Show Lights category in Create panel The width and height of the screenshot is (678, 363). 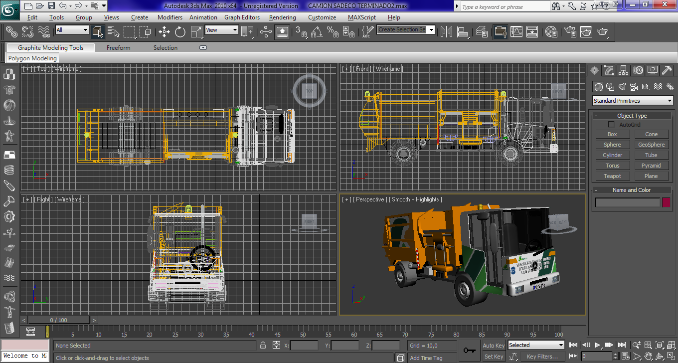(622, 87)
